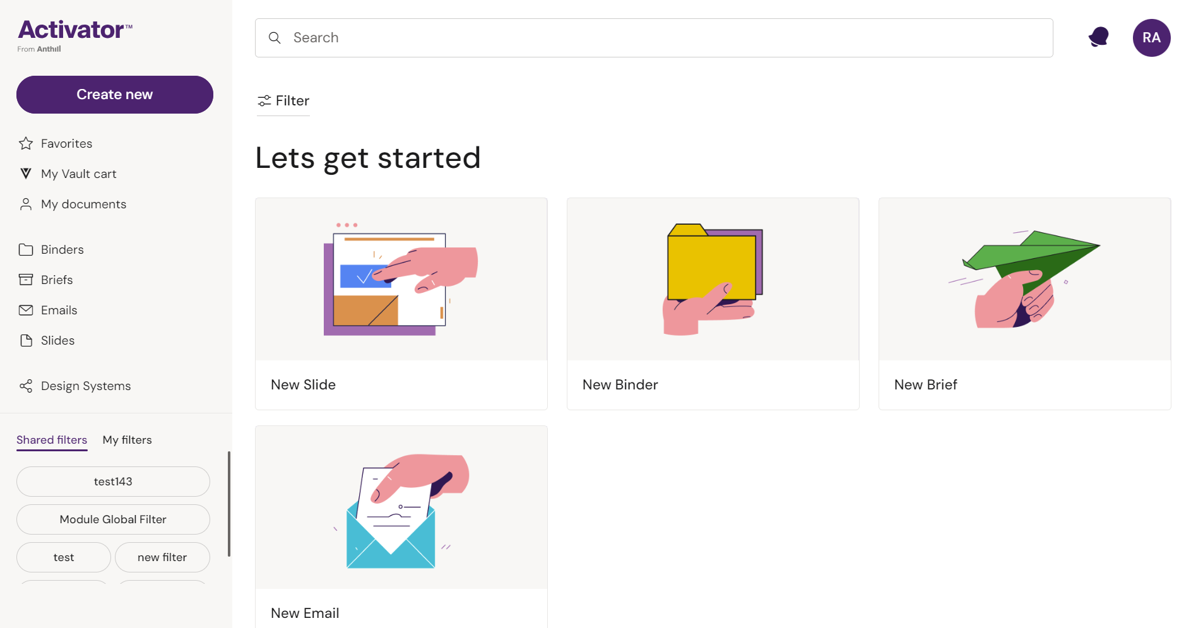Click the Design Systems share icon
Image resolution: width=1179 pixels, height=628 pixels.
pyautogui.click(x=26, y=386)
